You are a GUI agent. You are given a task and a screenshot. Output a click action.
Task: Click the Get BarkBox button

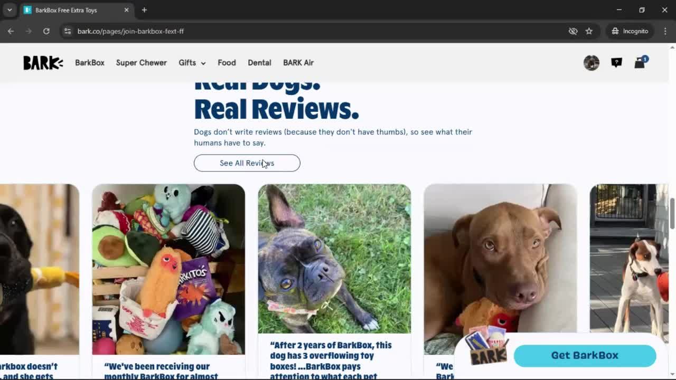(x=585, y=355)
